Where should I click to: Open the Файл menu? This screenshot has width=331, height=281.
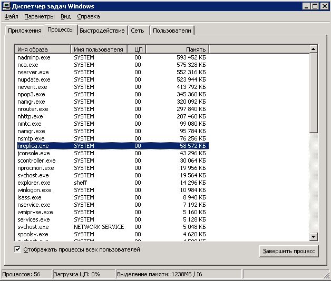[11, 16]
